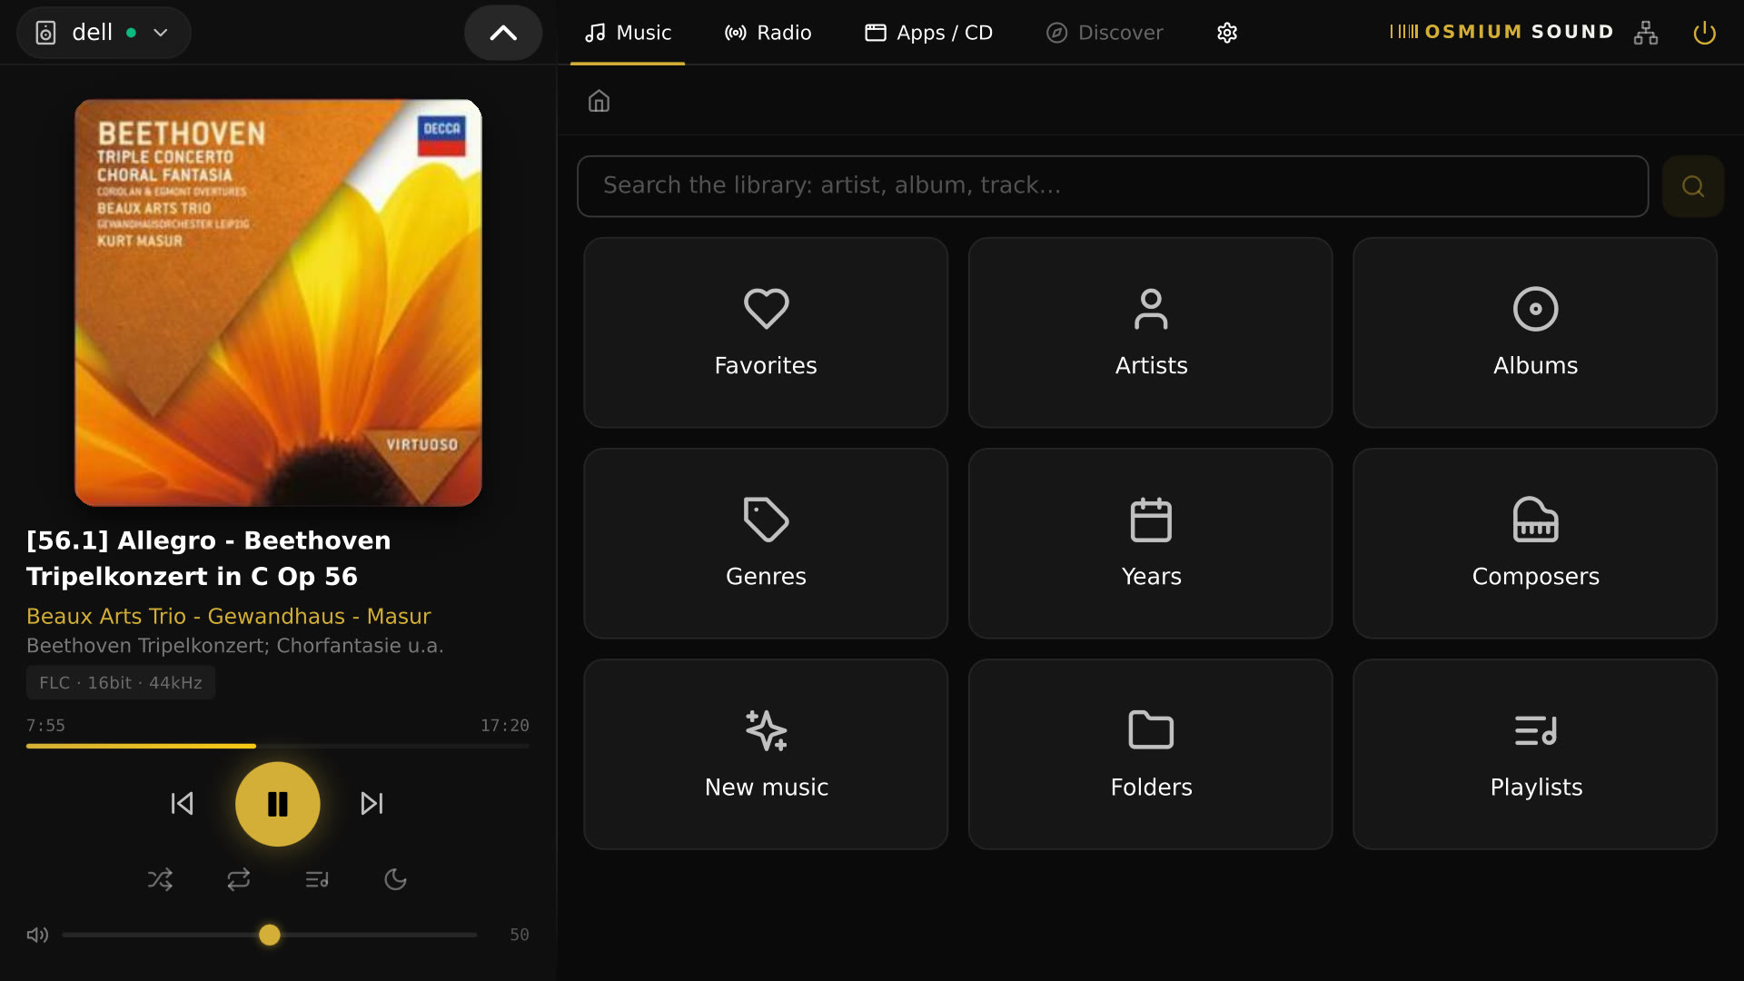This screenshot has width=1744, height=981.
Task: Skip to next track
Action: [372, 804]
